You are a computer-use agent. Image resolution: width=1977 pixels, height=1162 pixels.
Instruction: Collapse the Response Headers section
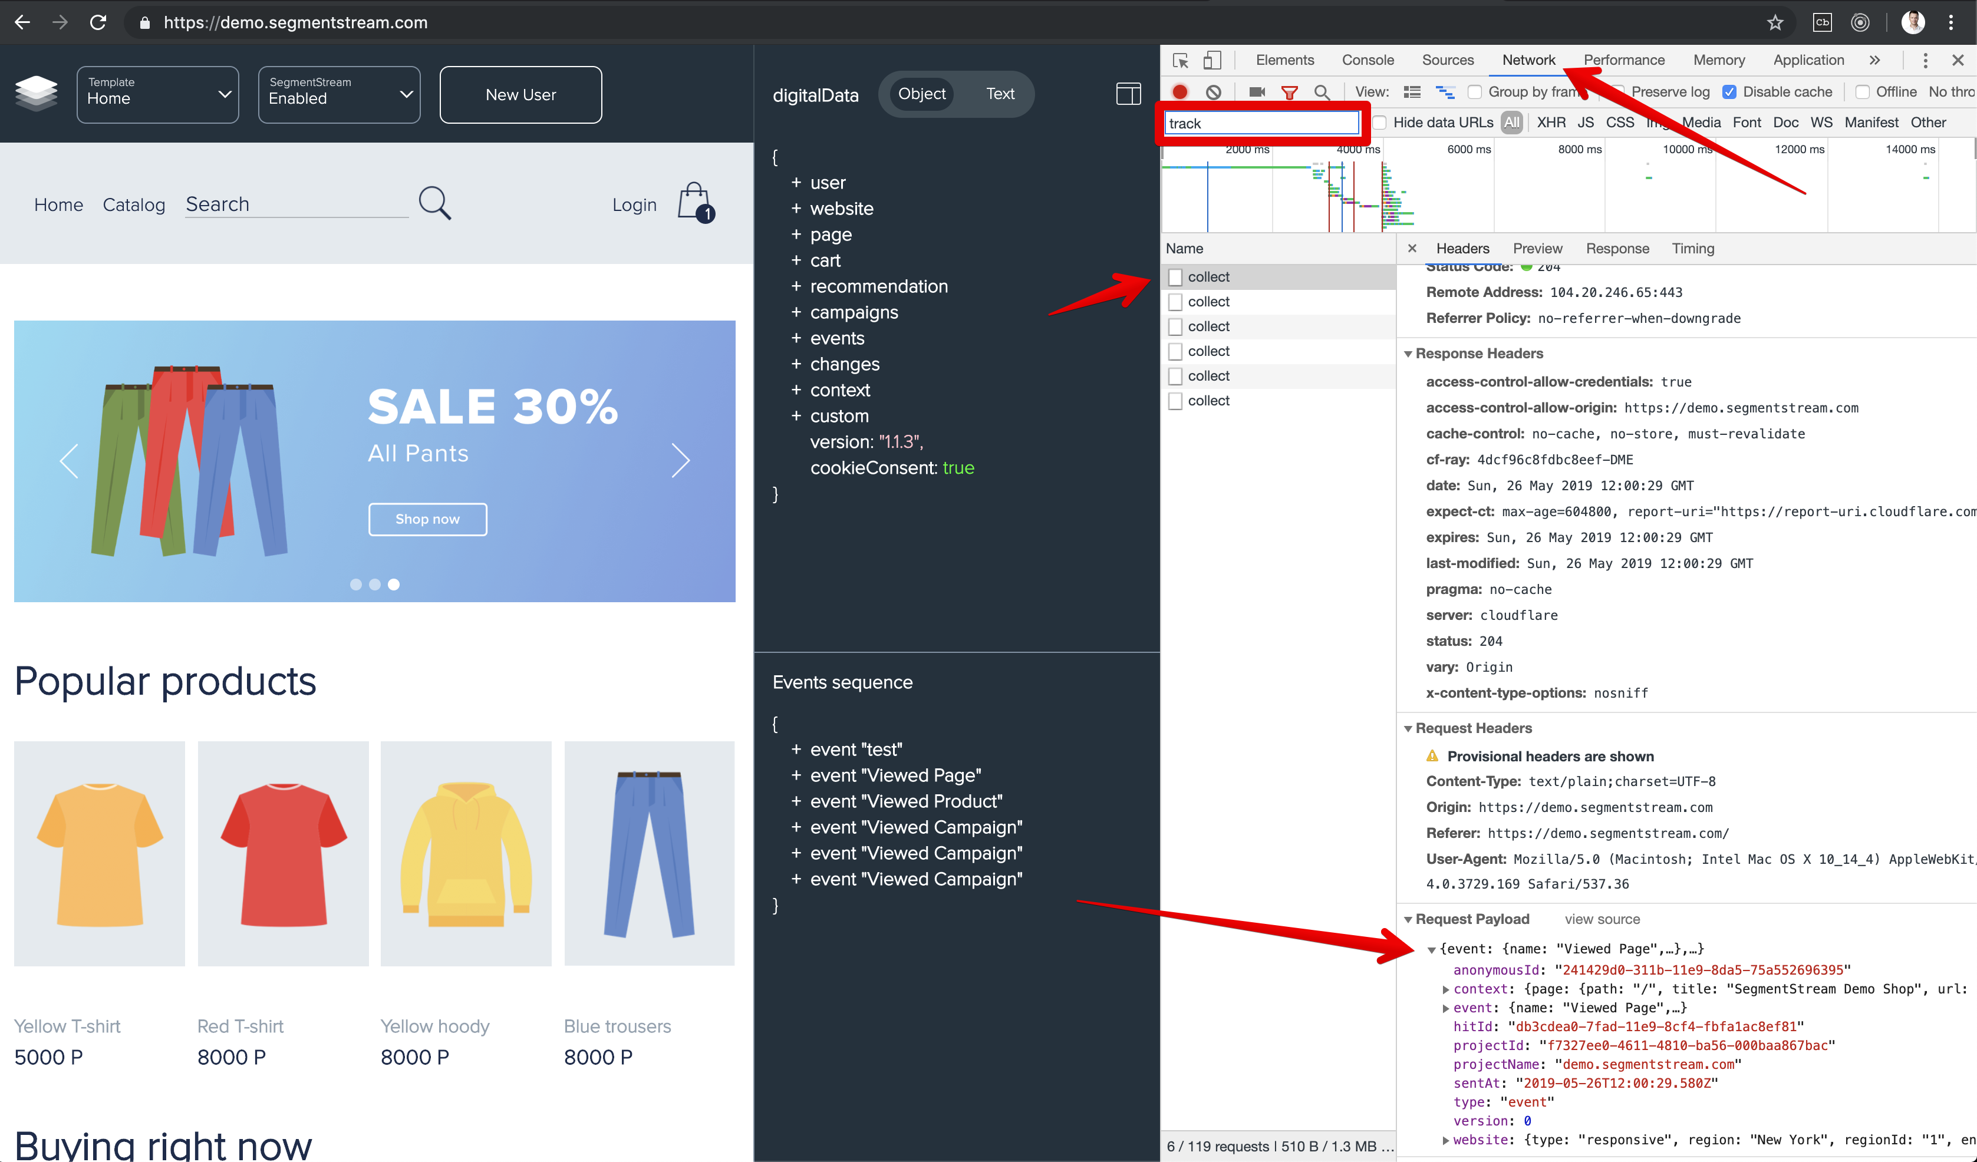(1408, 354)
